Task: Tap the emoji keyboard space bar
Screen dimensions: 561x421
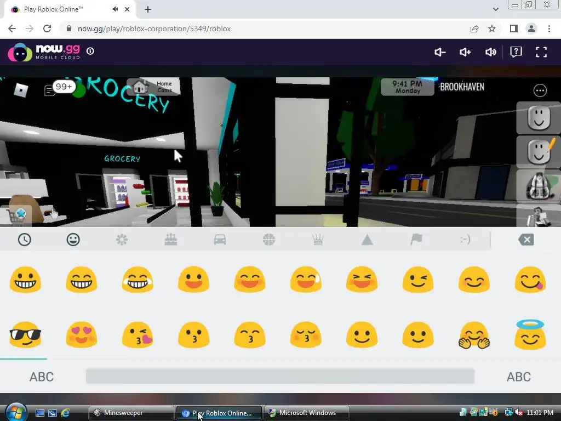Action: pyautogui.click(x=280, y=376)
